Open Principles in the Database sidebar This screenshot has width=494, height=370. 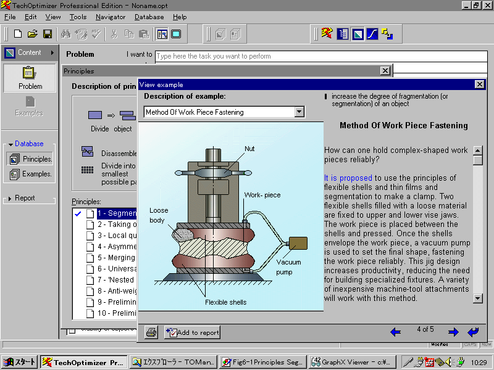click(30, 159)
